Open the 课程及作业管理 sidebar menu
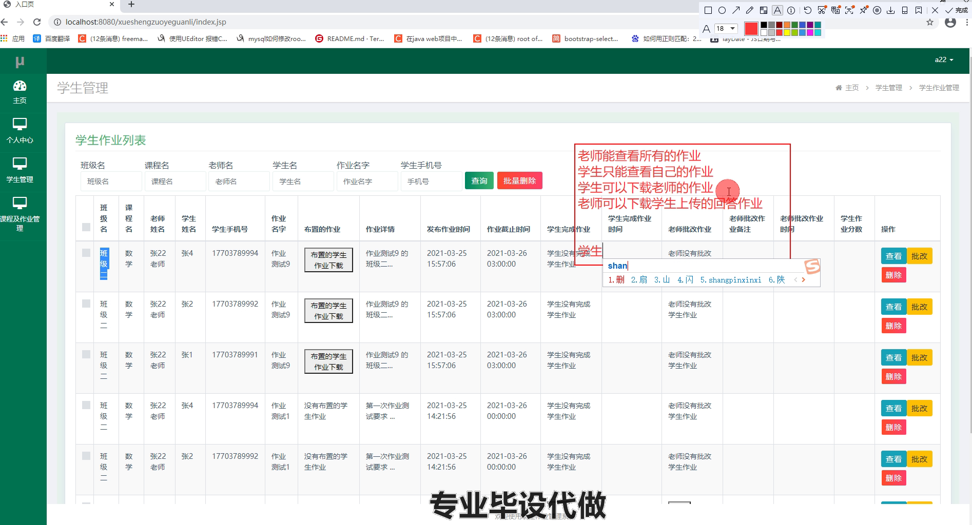Image resolution: width=972 pixels, height=525 pixels. coord(20,214)
